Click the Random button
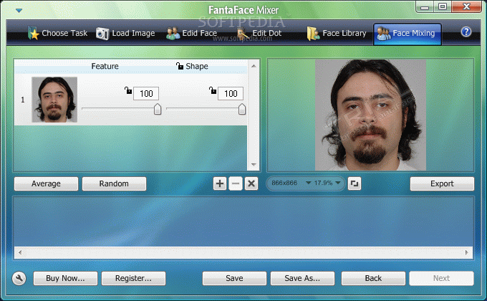The width and height of the screenshot is (487, 301). [x=114, y=183]
